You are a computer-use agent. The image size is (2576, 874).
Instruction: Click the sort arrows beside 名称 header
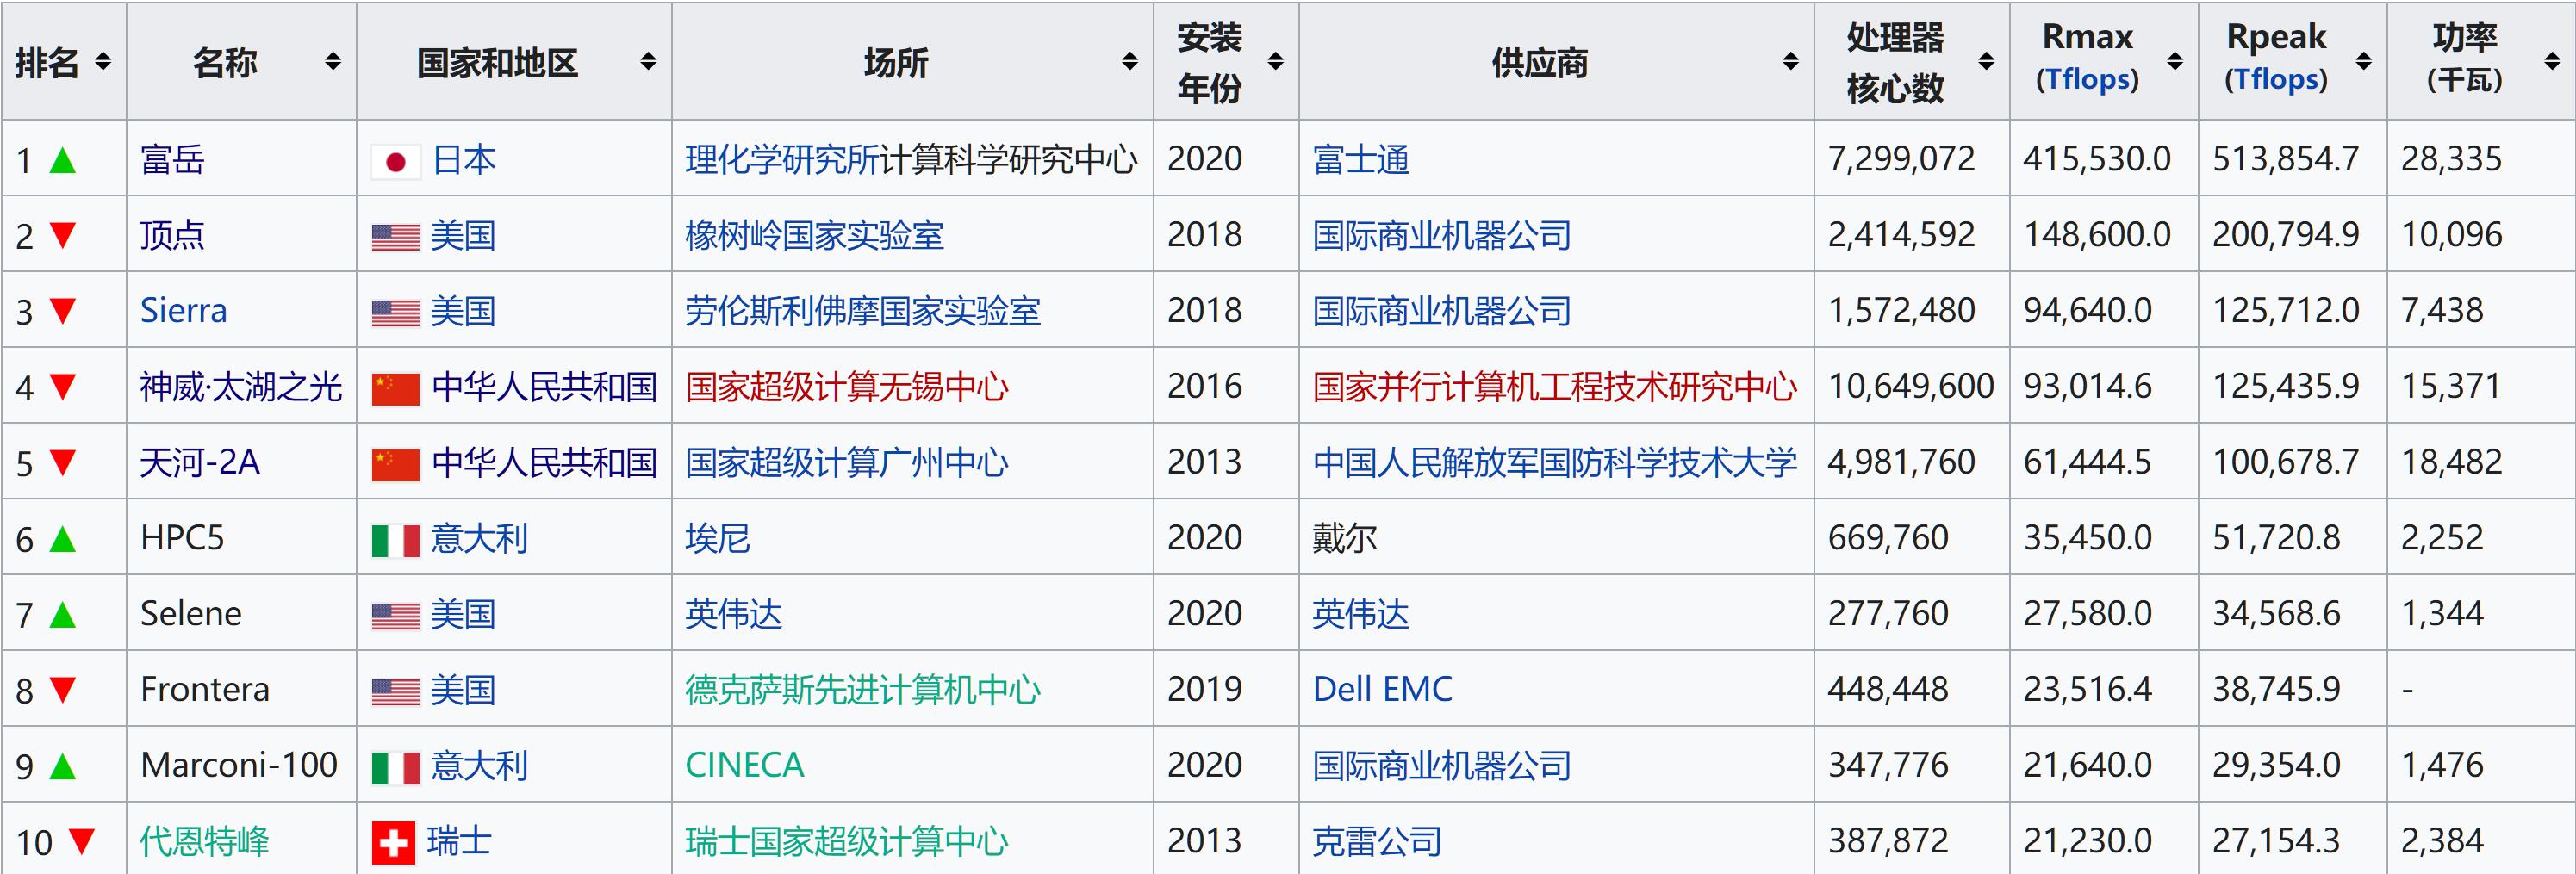333,62
